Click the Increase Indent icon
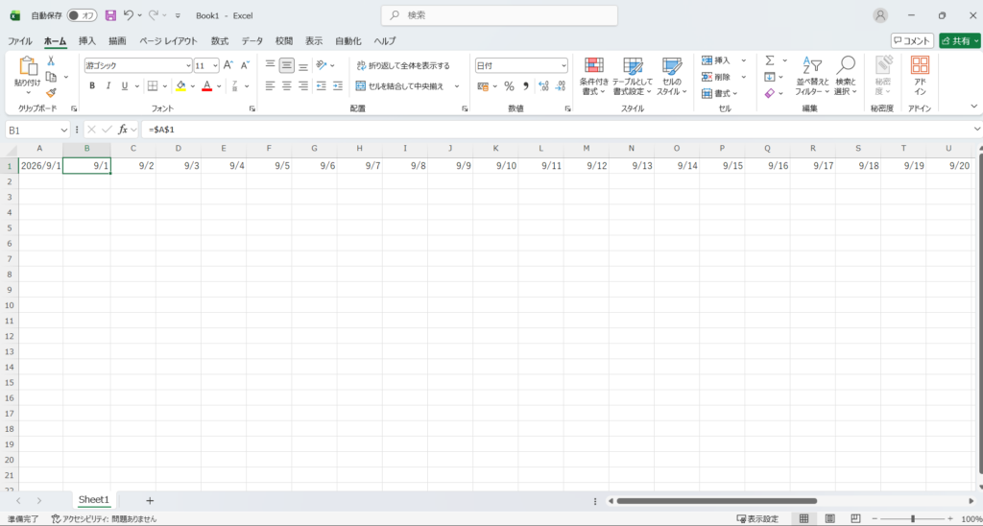 (x=338, y=85)
